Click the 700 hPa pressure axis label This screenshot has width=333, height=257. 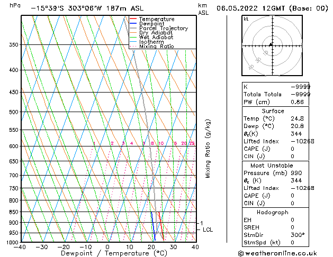coord(14,176)
